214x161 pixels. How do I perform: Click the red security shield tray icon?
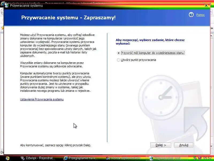[200, 158]
